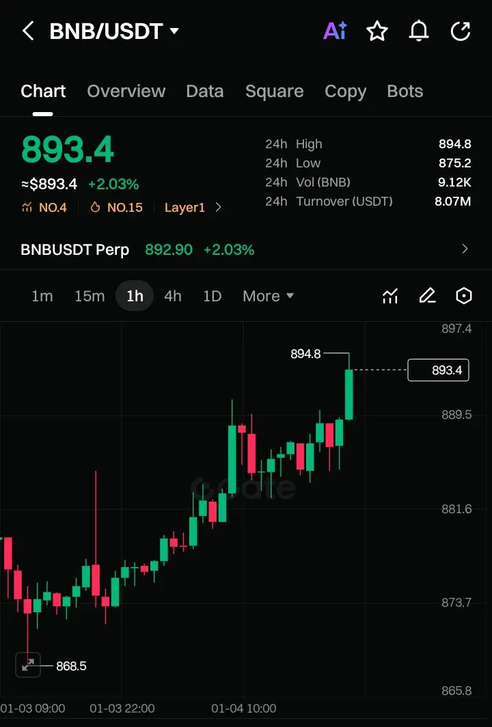Open the Square tab
Image resolution: width=492 pixels, height=727 pixels.
274,92
